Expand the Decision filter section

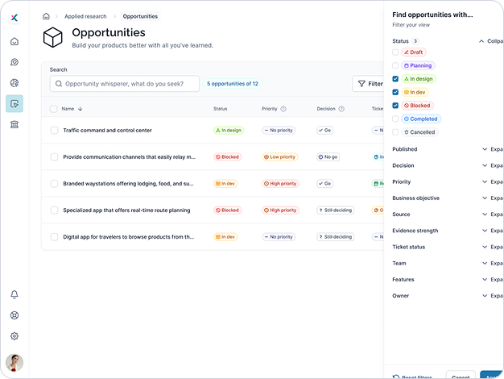[x=493, y=165]
